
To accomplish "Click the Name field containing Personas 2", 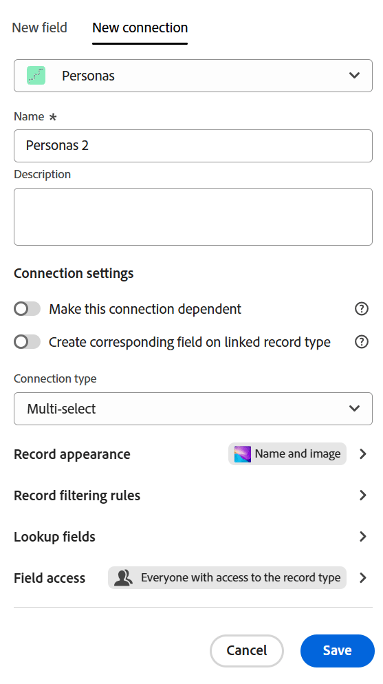I will (x=193, y=146).
